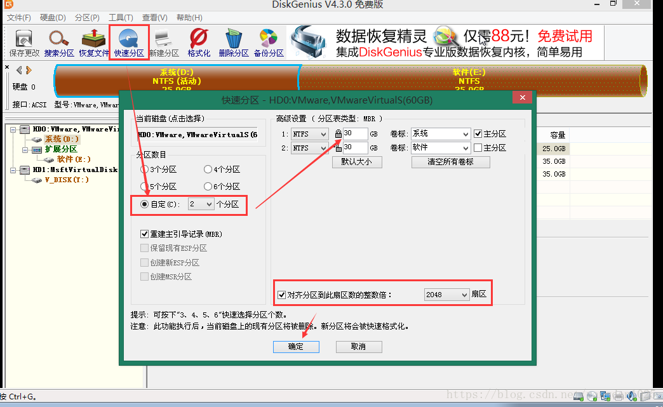Open the Help (帮助) menu

(189, 18)
